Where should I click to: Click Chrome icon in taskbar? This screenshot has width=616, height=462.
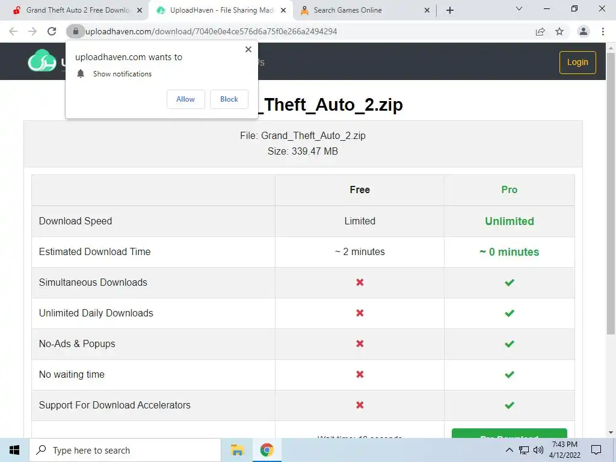(266, 450)
